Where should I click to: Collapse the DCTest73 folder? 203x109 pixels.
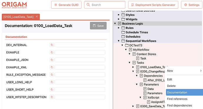[x=122, y=45]
